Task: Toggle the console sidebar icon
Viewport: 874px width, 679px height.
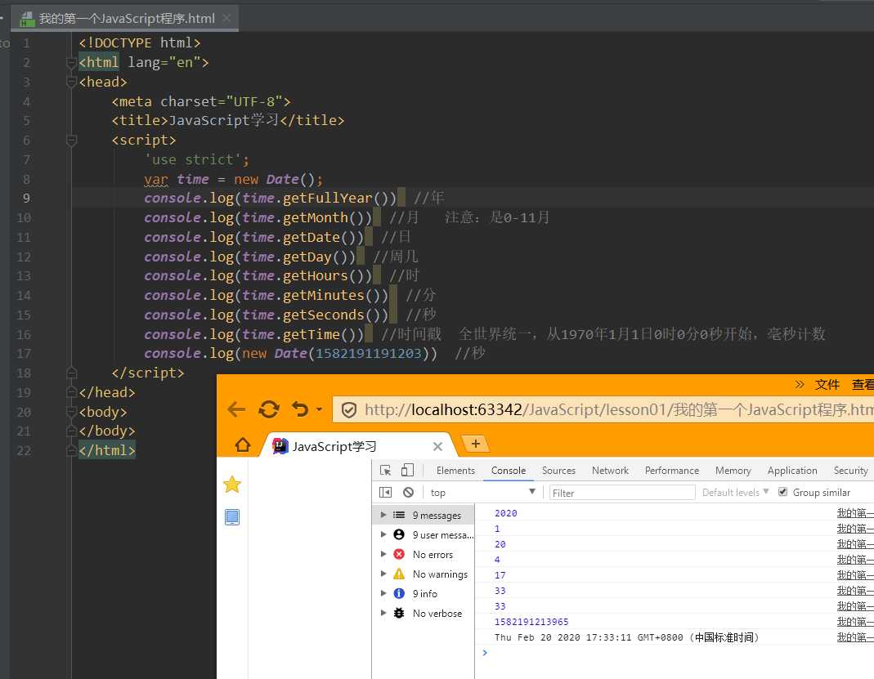Action: coord(385,493)
